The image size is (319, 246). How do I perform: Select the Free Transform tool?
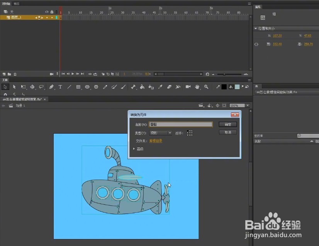pyautogui.click(x=23, y=87)
